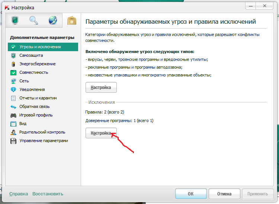
Task: Click the Отмена button
Action: click(x=224, y=194)
